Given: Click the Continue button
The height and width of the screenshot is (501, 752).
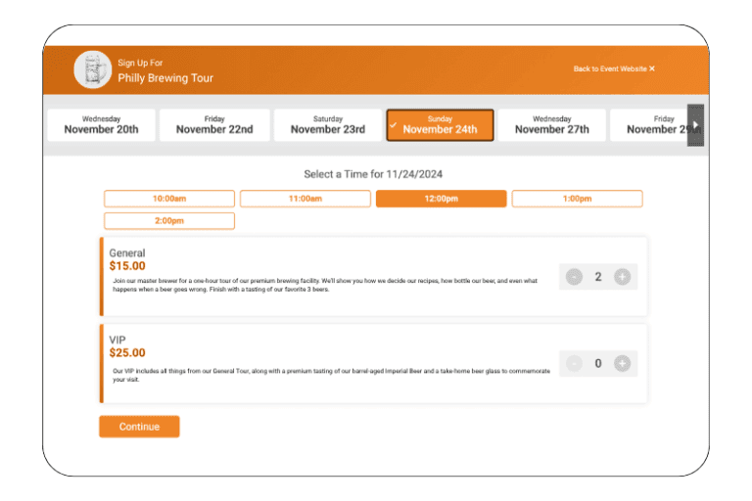Looking at the screenshot, I should (139, 427).
